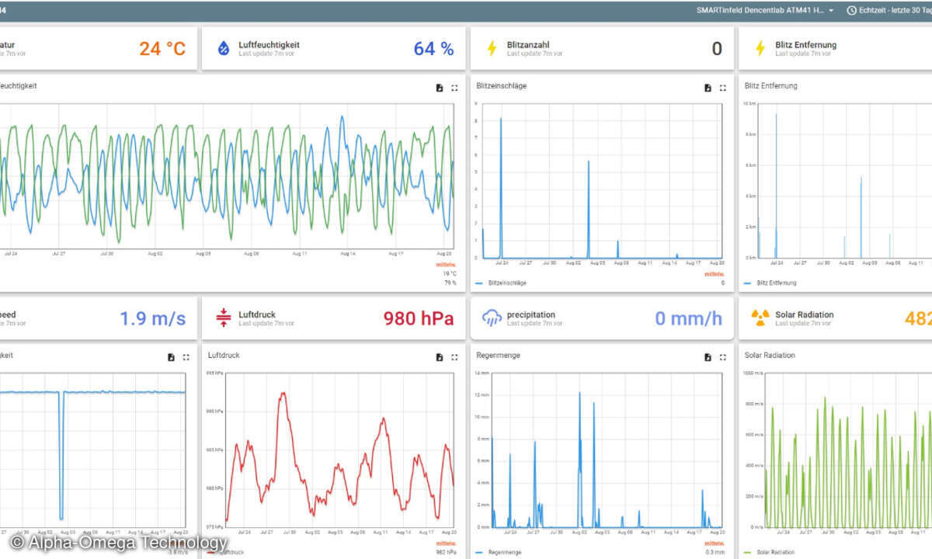
Task: Click the 0 mm/h precipitation value
Action: (688, 318)
